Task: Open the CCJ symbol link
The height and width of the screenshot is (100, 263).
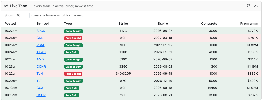Action: [x=40, y=88]
